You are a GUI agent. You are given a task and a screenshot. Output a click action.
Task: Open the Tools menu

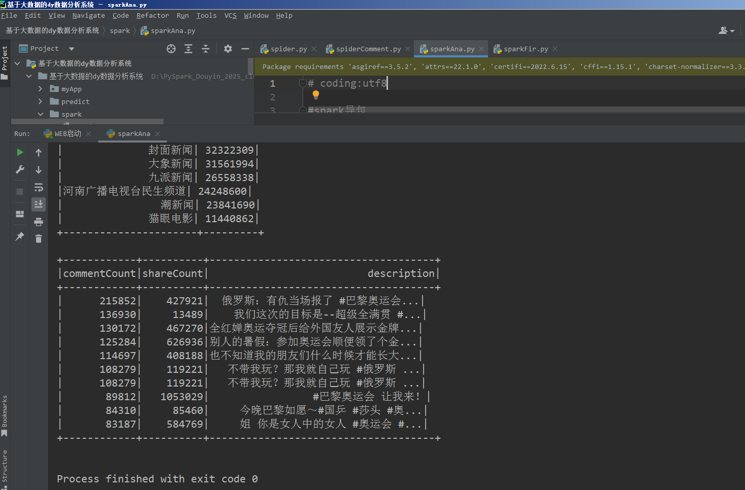pyautogui.click(x=206, y=16)
